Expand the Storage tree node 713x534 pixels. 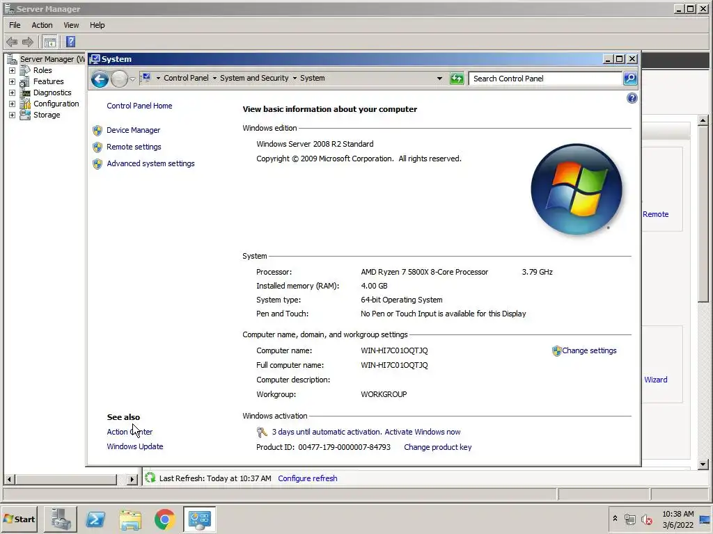click(x=13, y=115)
